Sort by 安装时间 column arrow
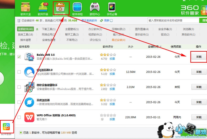Image resolution: width=207 pixels, height=139 pixels. (x=161, y=46)
